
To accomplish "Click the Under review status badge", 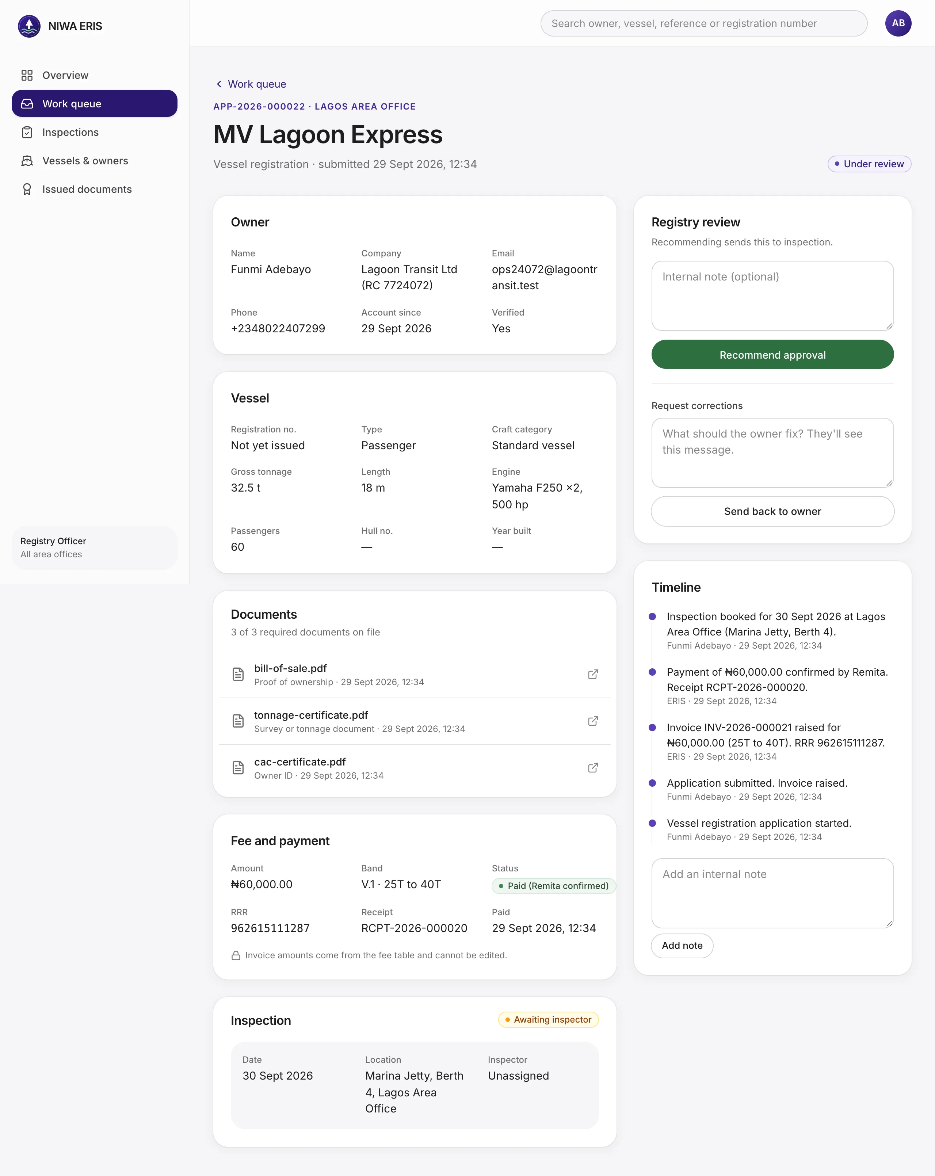I will pyautogui.click(x=869, y=164).
